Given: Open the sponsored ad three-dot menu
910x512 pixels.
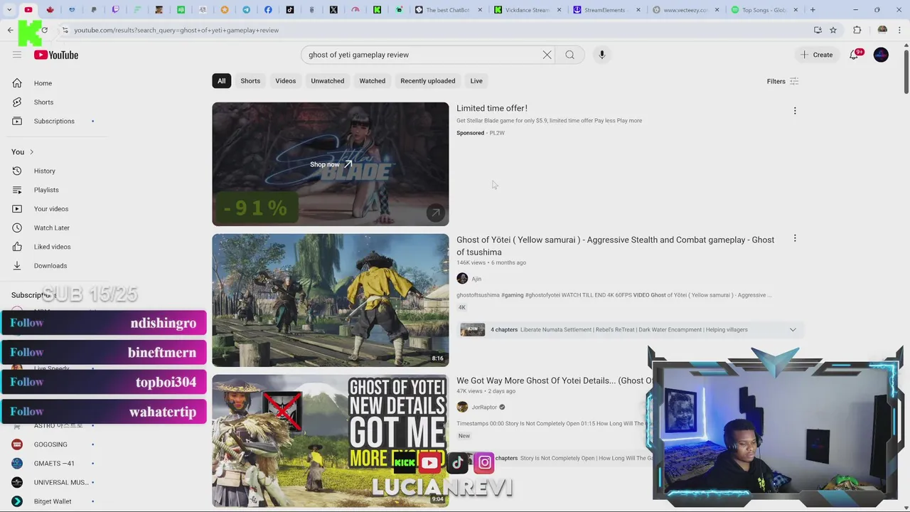Looking at the screenshot, I should click(x=795, y=111).
